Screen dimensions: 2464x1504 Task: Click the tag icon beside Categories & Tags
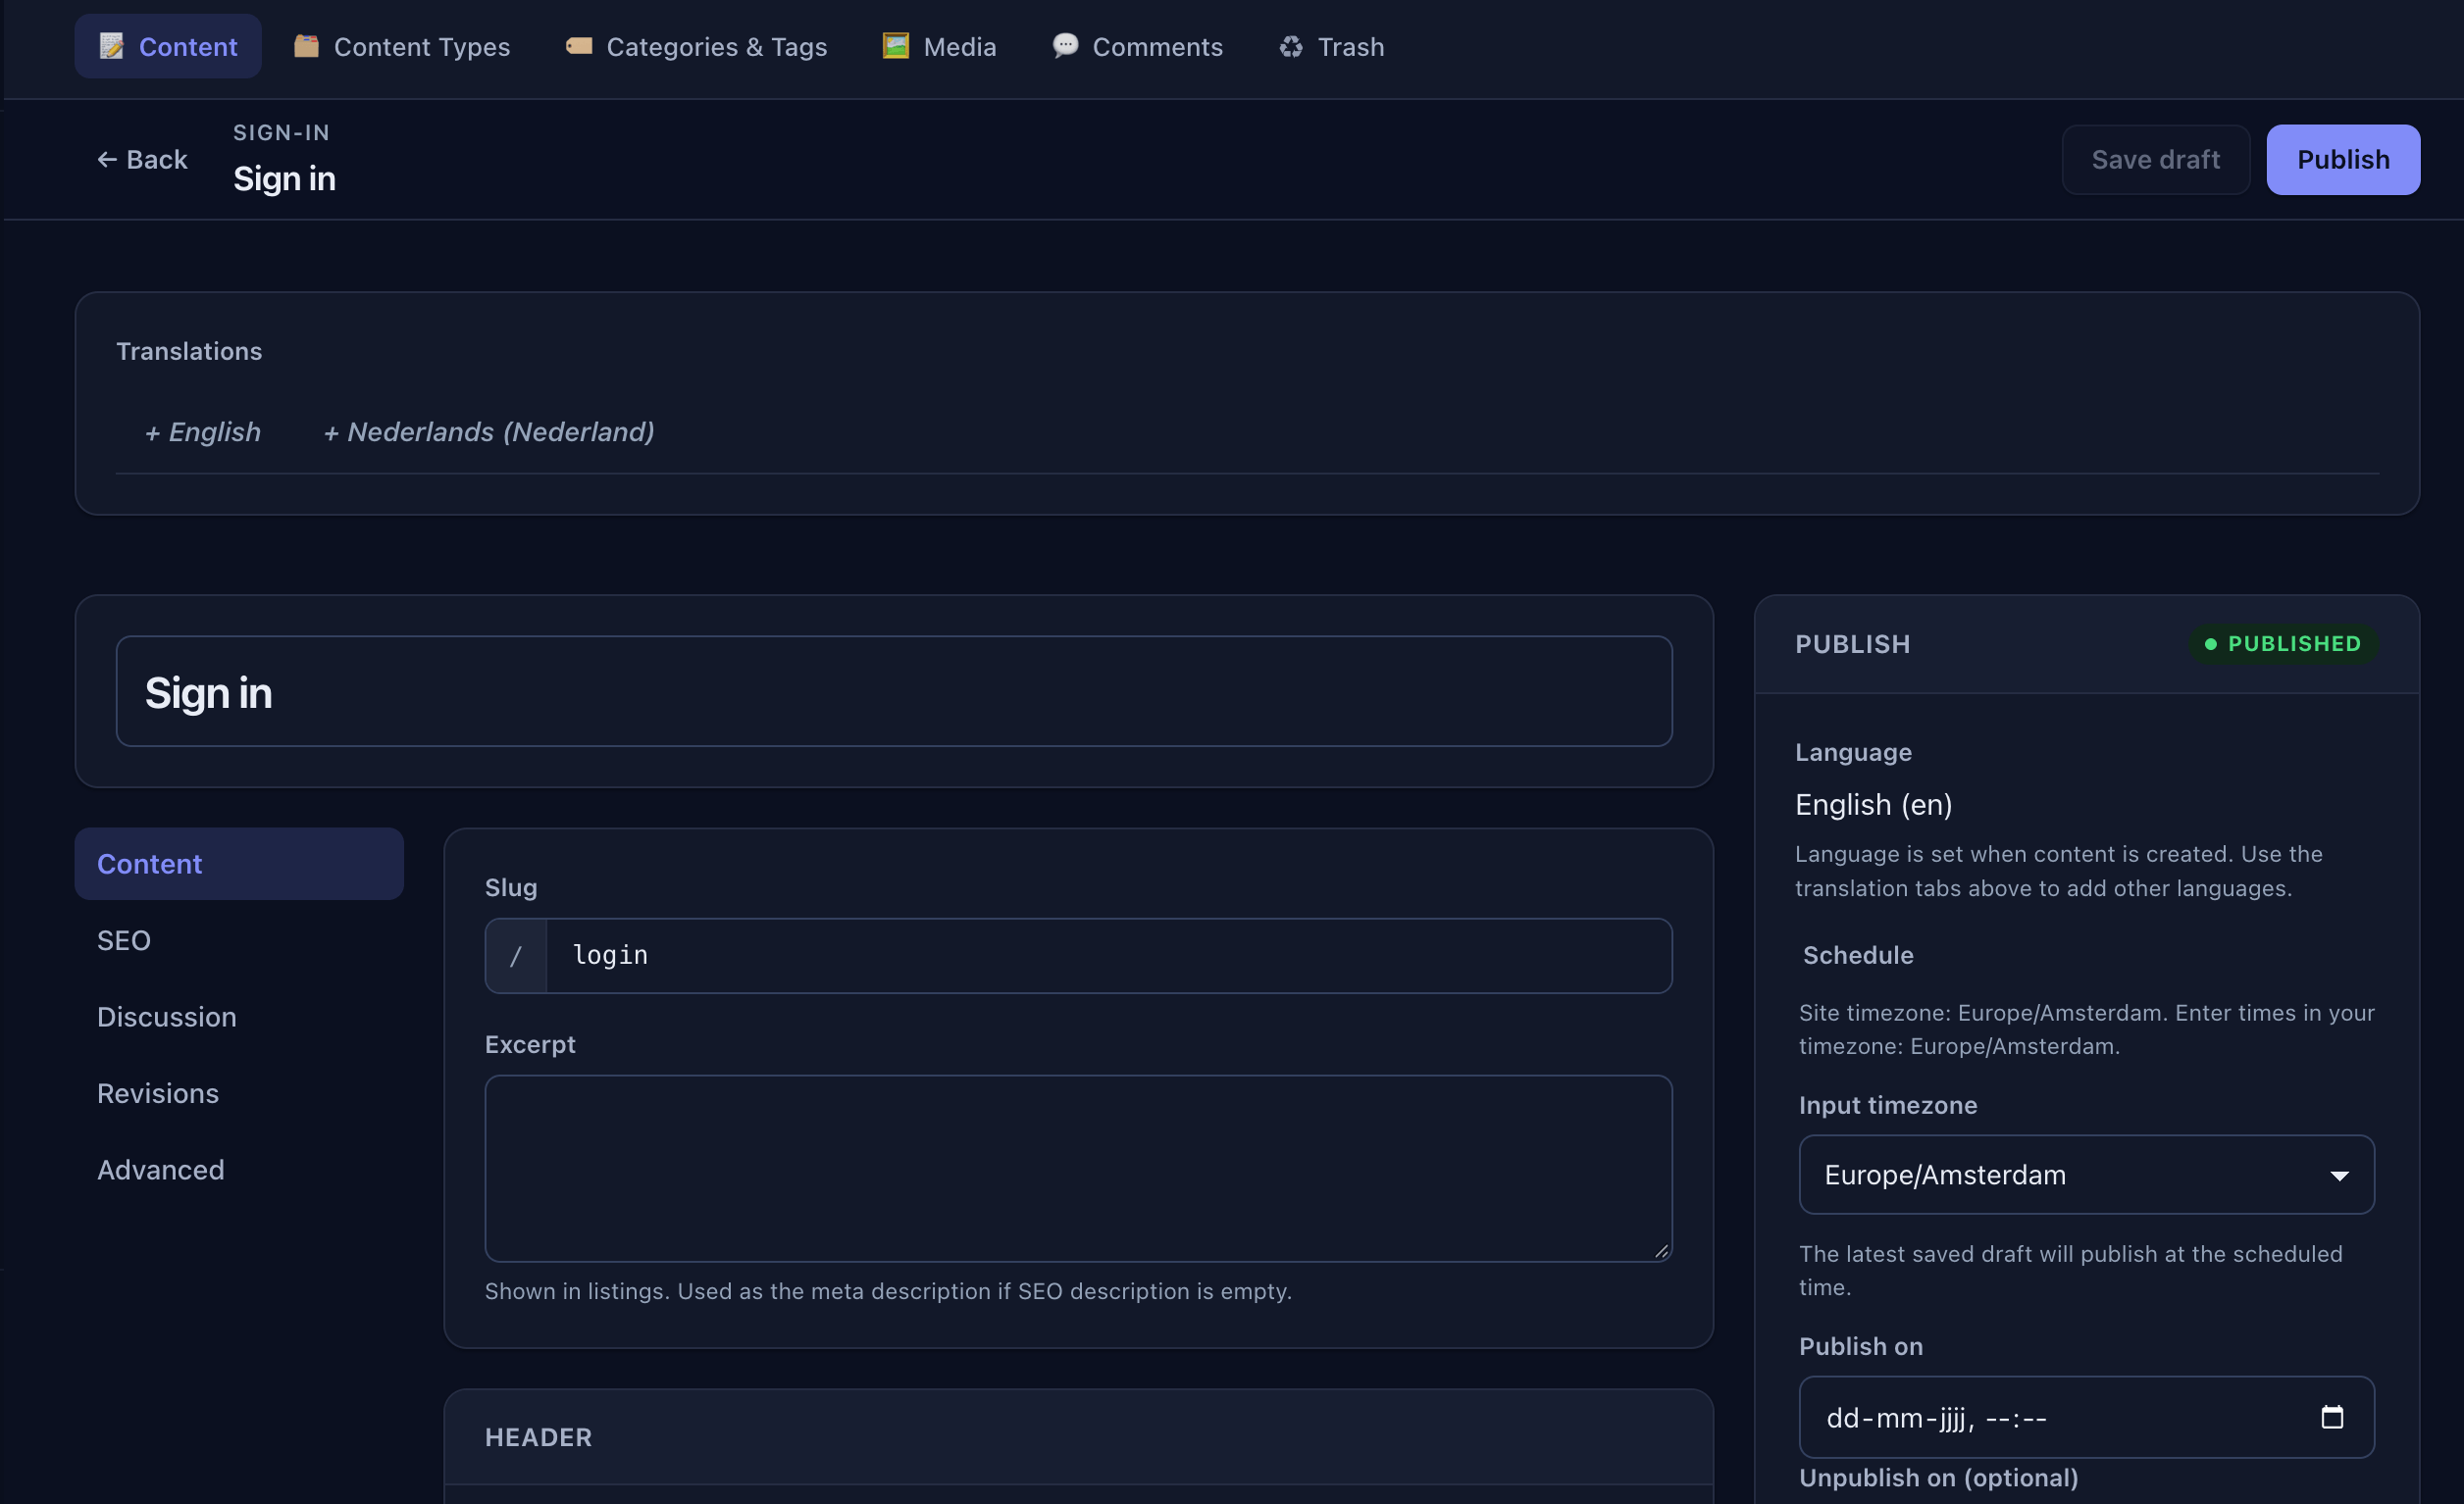coord(579,46)
